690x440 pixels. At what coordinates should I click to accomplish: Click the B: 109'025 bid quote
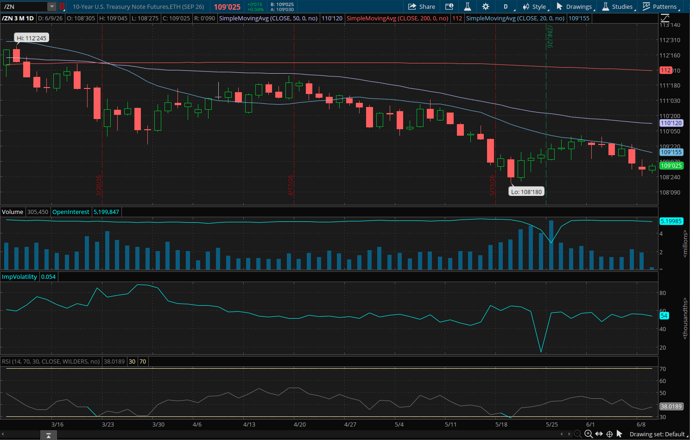click(282, 4)
